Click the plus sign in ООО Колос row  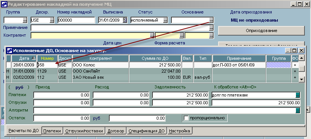pyautogui.click(x=295, y=65)
